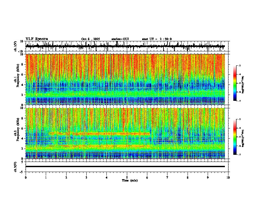Click the "station=OUI" header label
The width and height of the screenshot is (257, 199).
point(120,39)
